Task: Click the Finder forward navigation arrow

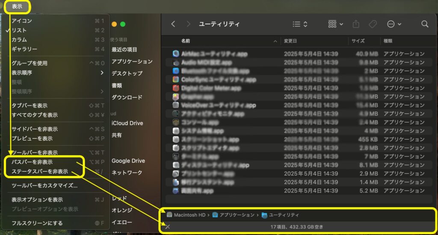Action: pos(188,24)
